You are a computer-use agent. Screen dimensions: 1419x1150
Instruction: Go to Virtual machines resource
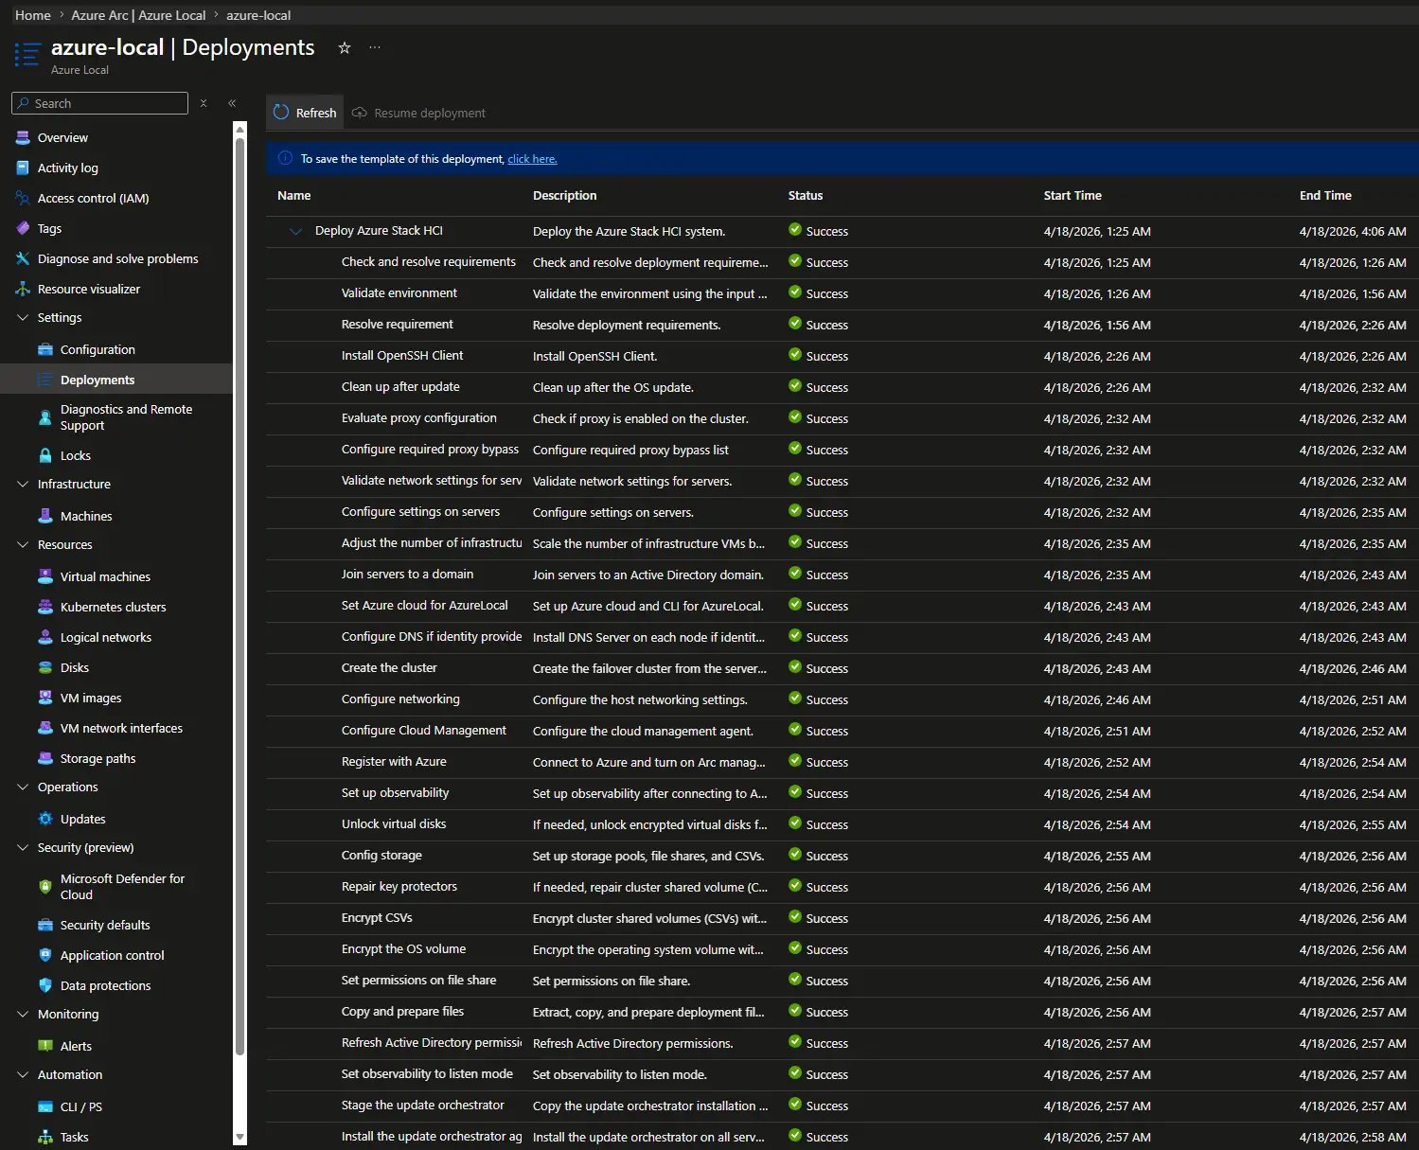[x=105, y=576]
